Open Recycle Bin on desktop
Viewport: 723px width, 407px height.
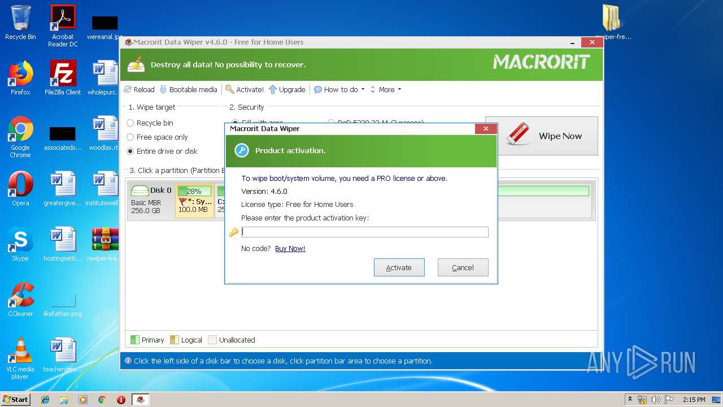[x=20, y=23]
